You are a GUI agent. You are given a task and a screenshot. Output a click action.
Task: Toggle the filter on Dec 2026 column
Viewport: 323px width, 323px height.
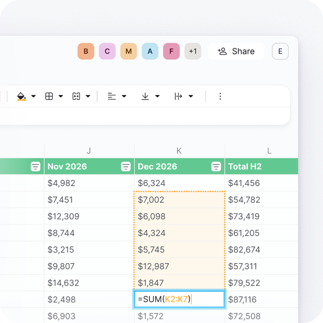coord(216,166)
